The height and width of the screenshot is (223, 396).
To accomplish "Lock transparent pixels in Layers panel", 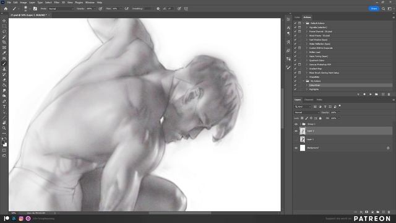I will 302,118.
